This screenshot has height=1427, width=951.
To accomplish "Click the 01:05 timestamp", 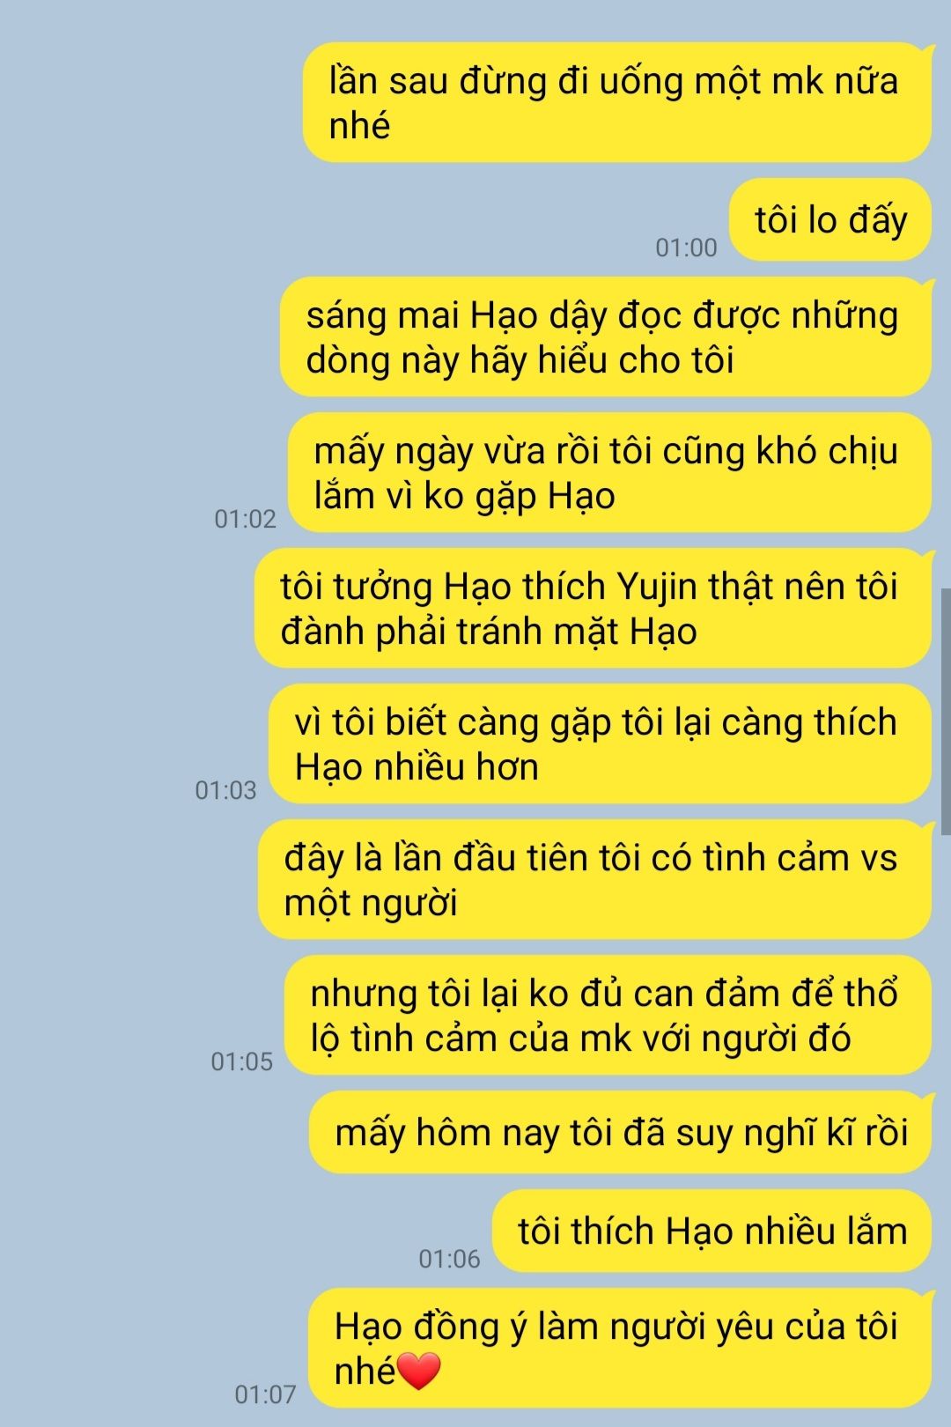I will tap(241, 1061).
